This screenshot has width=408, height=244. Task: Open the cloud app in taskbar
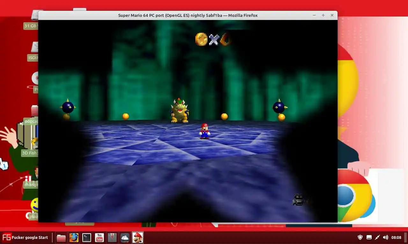coord(125,238)
